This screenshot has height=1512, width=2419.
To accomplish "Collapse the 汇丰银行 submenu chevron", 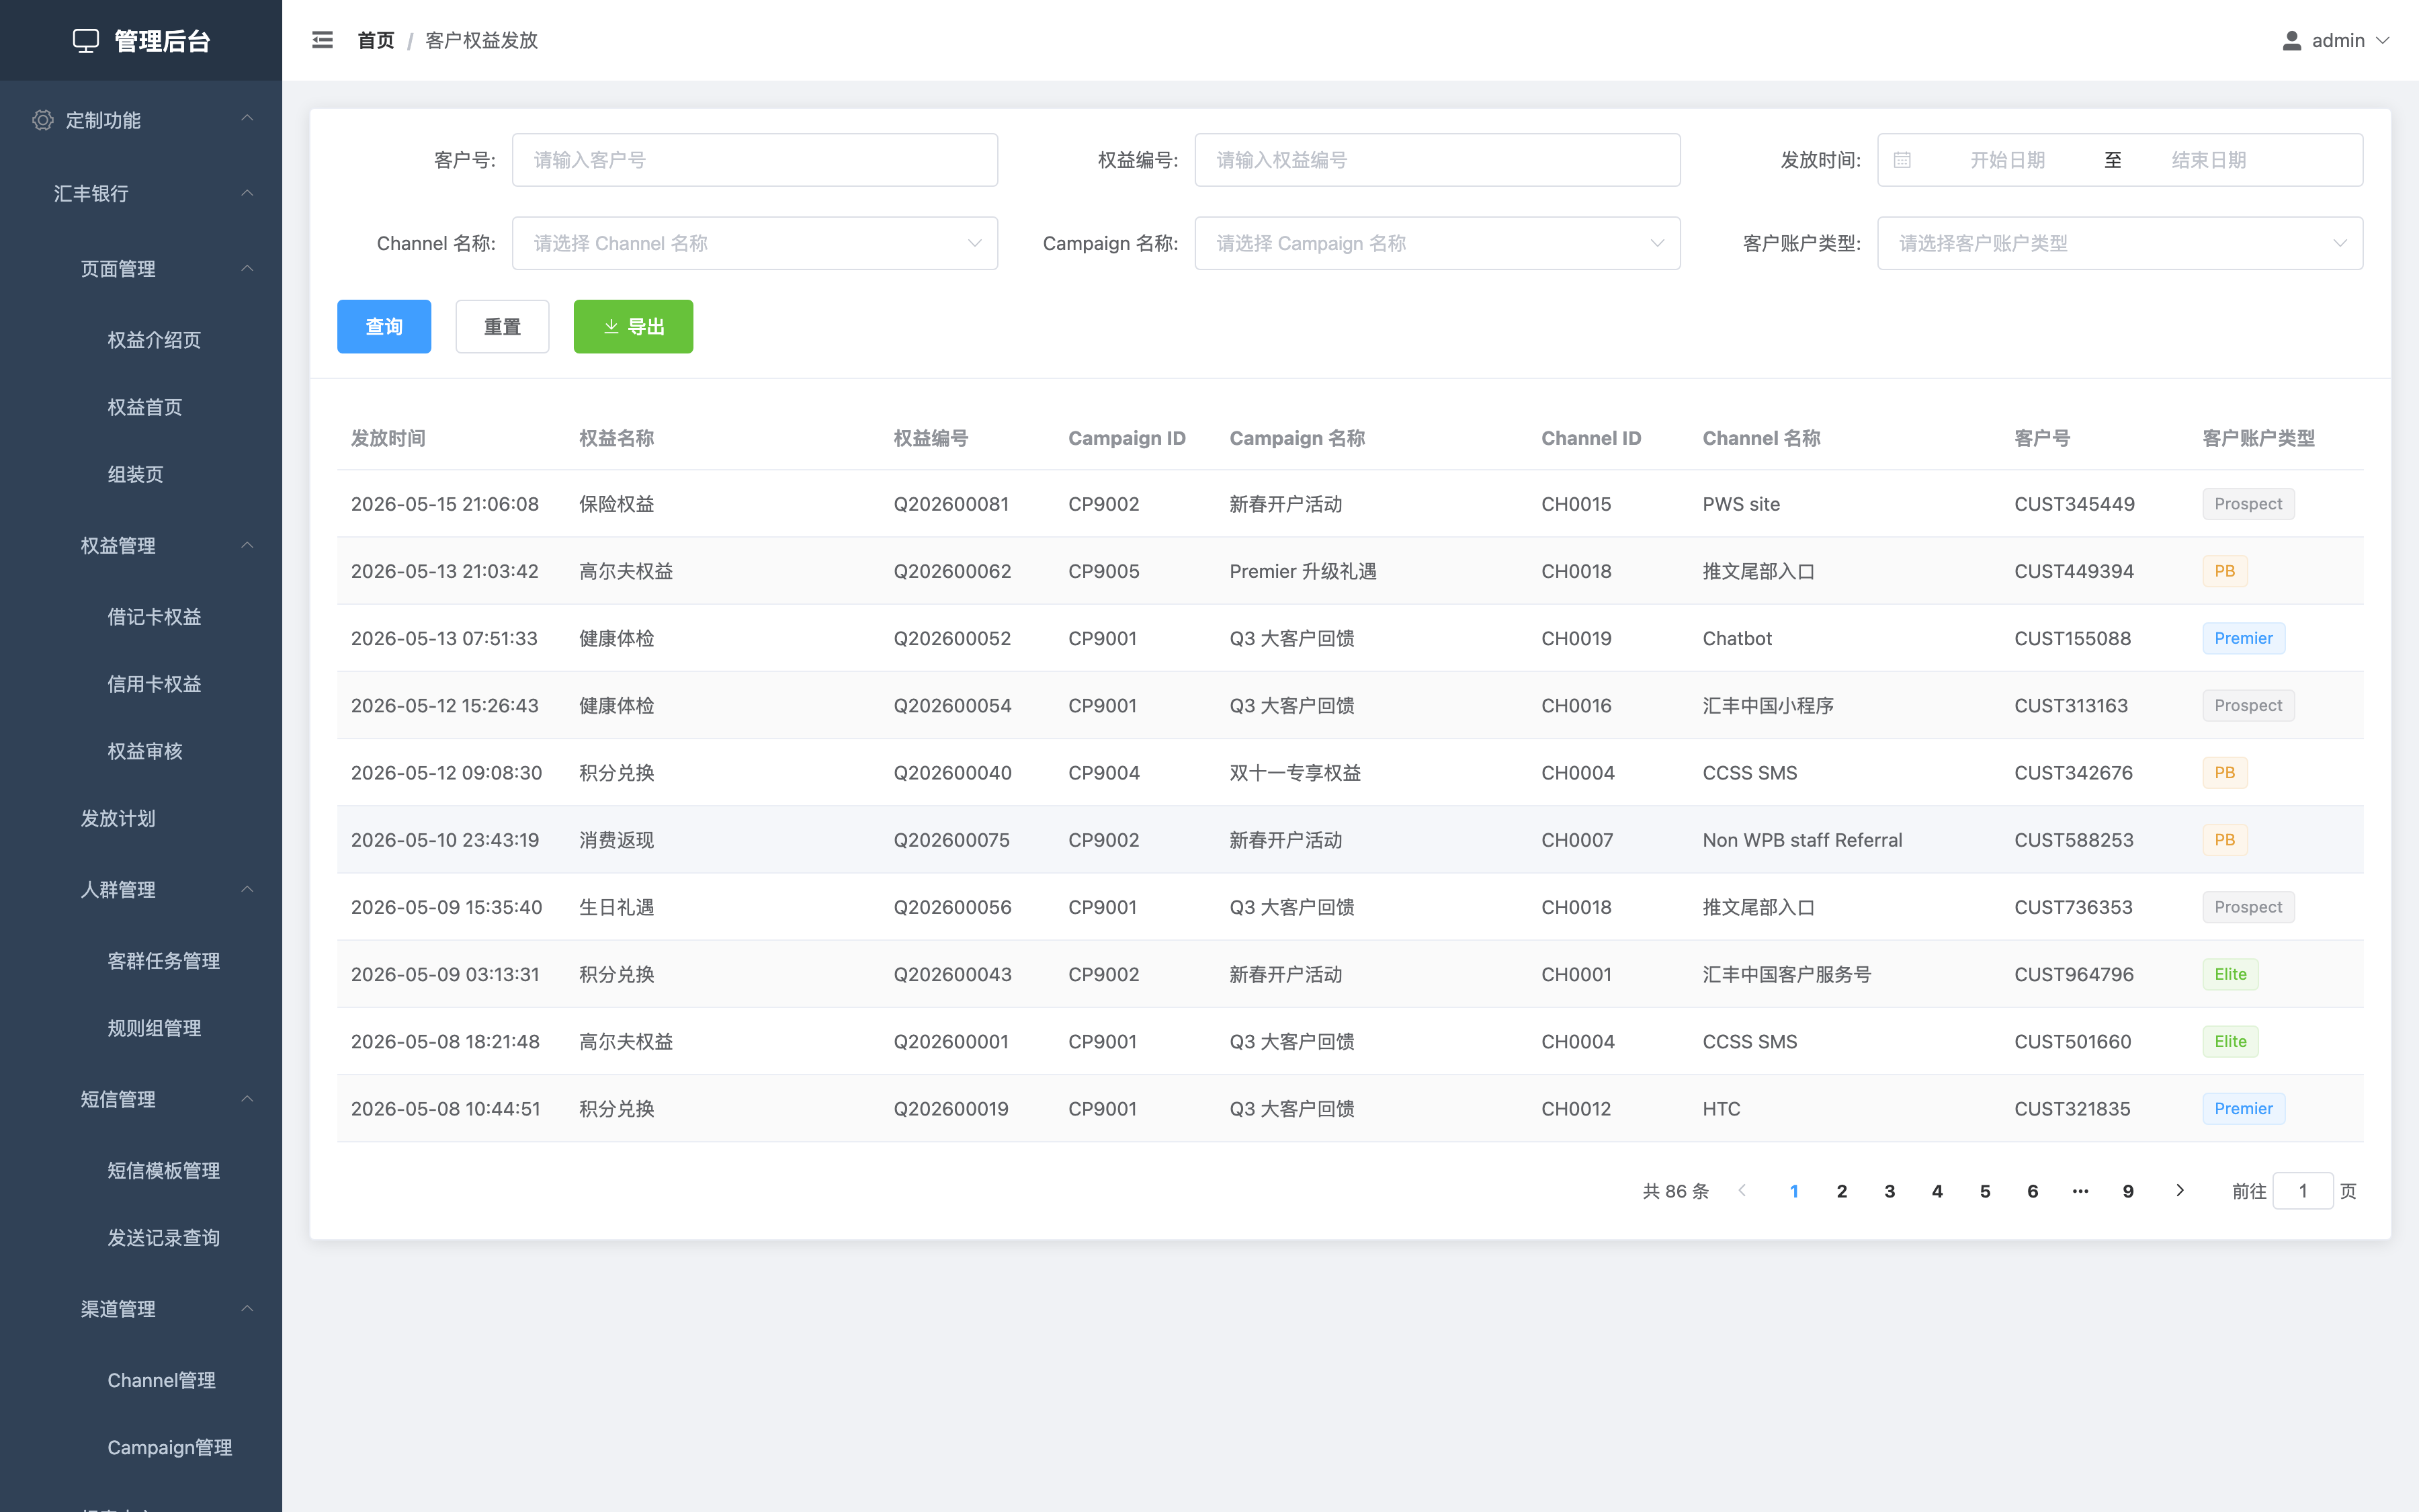I will coord(247,193).
